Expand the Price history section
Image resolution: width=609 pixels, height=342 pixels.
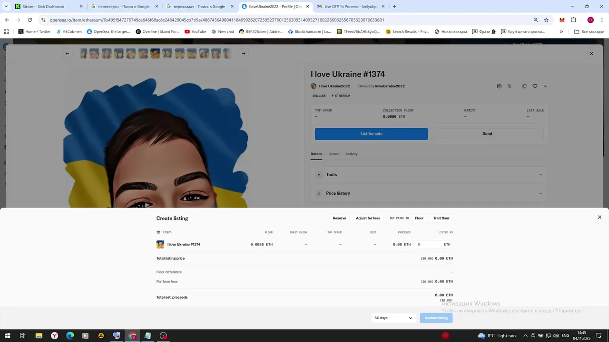429,193
